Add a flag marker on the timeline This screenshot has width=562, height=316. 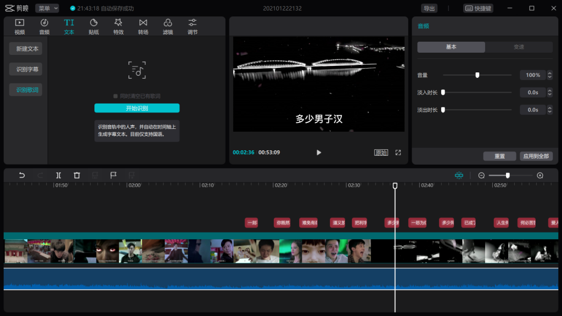113,175
